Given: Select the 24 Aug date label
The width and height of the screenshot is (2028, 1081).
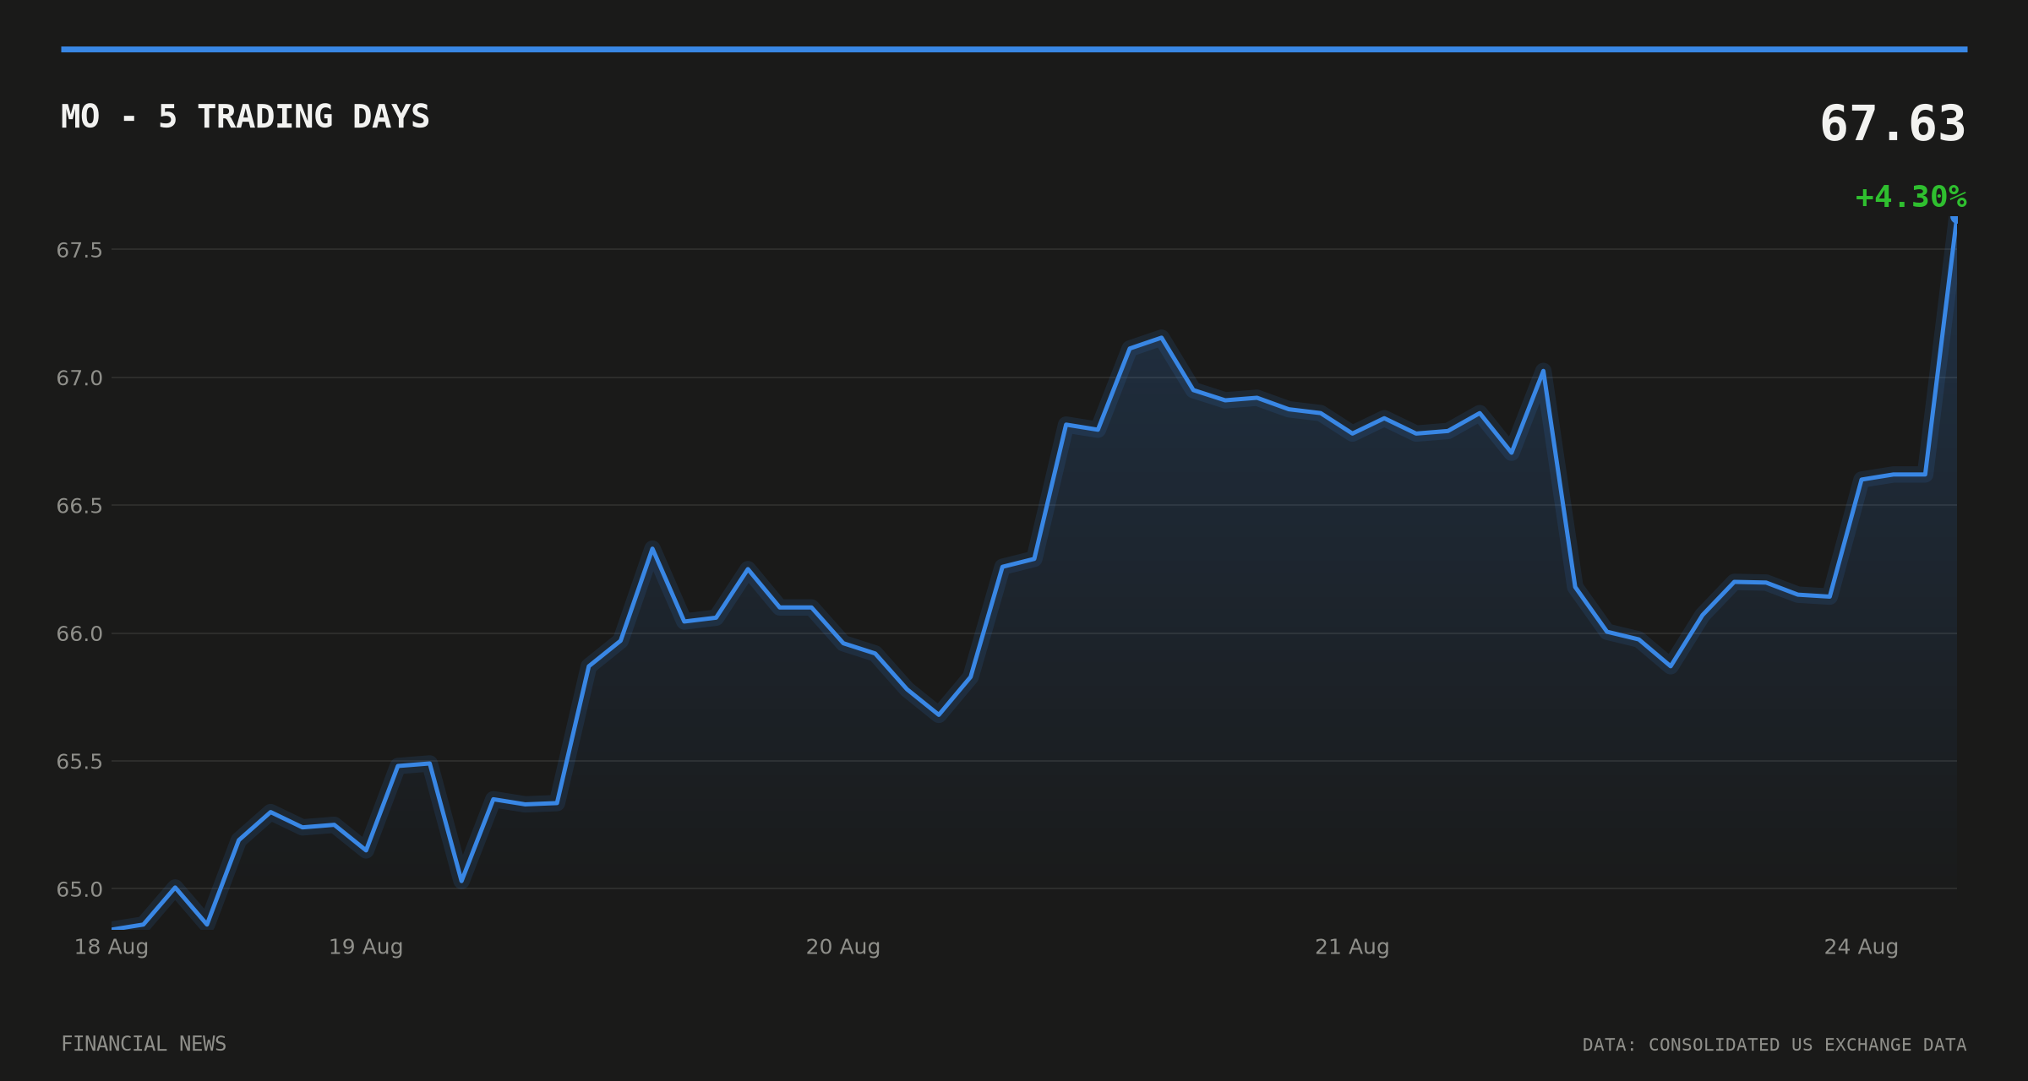Looking at the screenshot, I should coord(1862,947).
